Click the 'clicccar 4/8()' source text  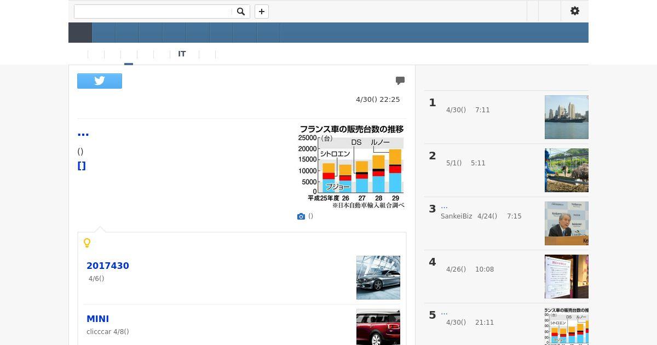pyautogui.click(x=108, y=332)
